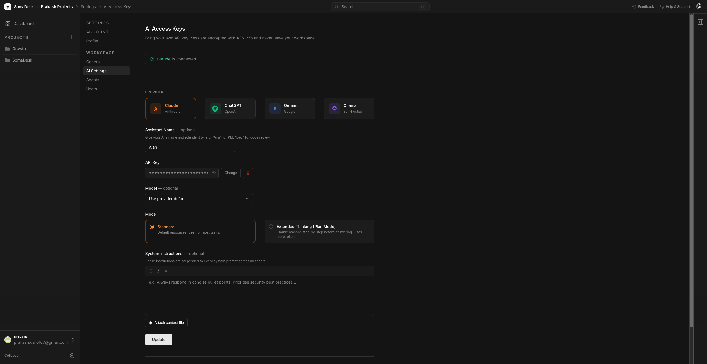Click the SomaDesk folder icon
The image size is (707, 364).
pyautogui.click(x=7, y=60)
